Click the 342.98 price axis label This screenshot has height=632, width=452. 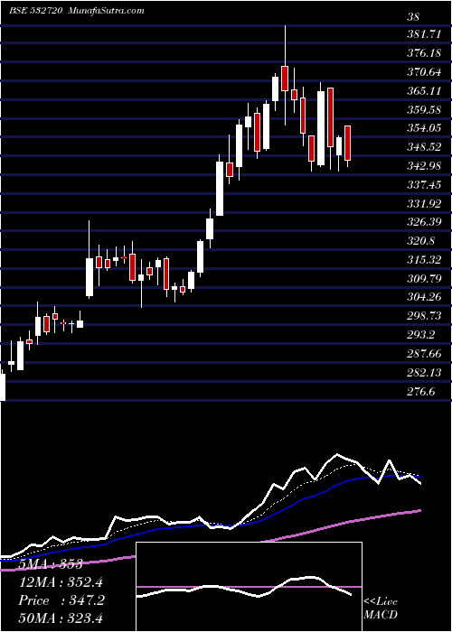point(424,166)
